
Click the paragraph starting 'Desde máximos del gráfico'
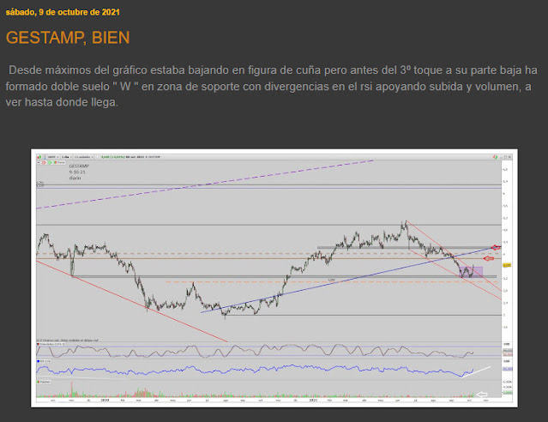pos(272,86)
